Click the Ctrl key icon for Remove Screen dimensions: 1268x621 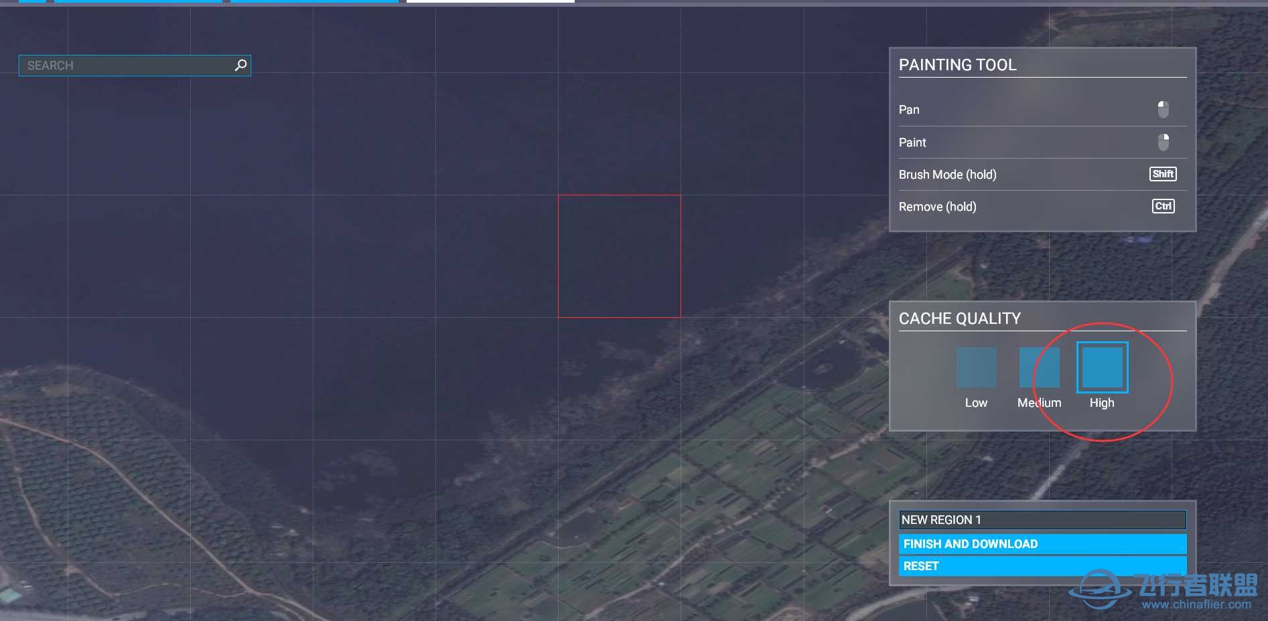(x=1164, y=206)
